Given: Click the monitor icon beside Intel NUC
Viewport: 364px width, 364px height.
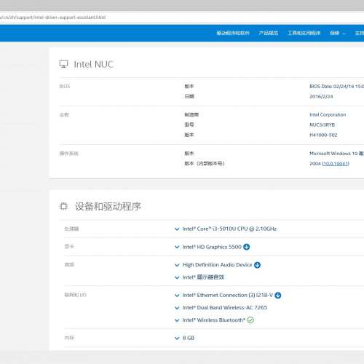Looking at the screenshot, I should click(x=64, y=64).
